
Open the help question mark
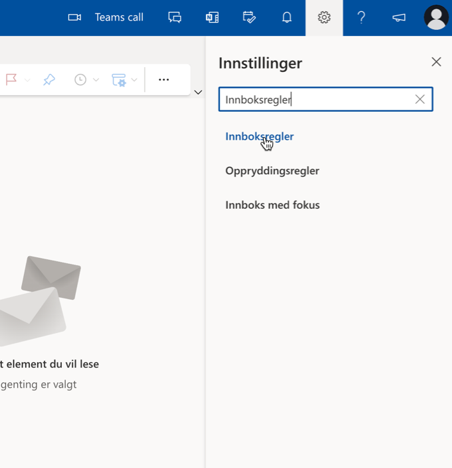(361, 18)
